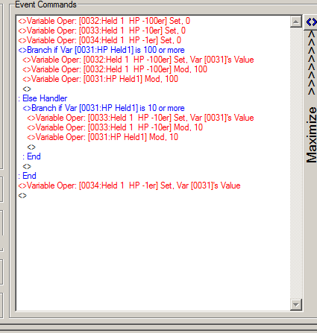317x333 pixels.
Task: Select the outer End line
Action: click(x=27, y=176)
